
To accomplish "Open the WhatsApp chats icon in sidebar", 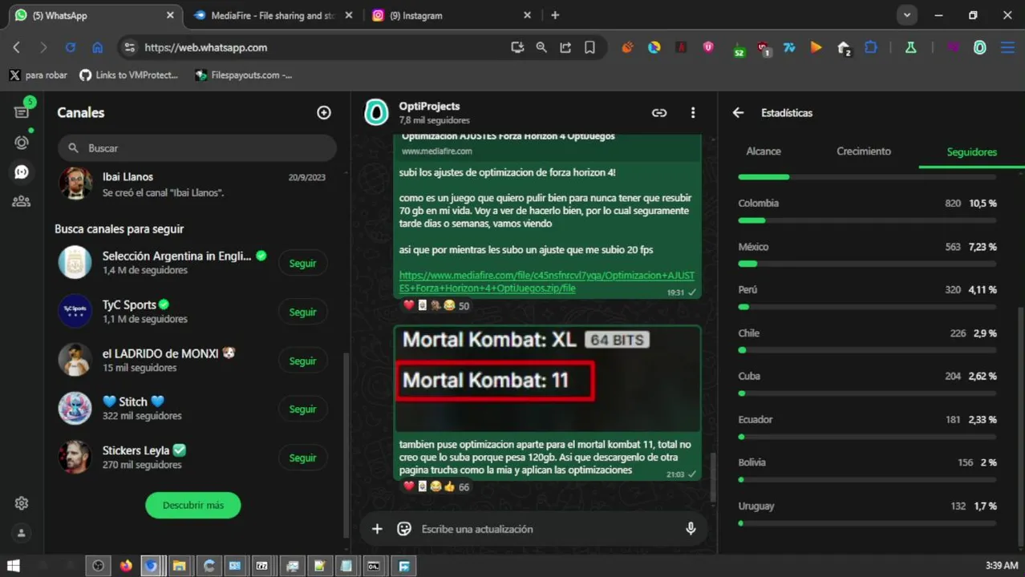I will tap(22, 112).
